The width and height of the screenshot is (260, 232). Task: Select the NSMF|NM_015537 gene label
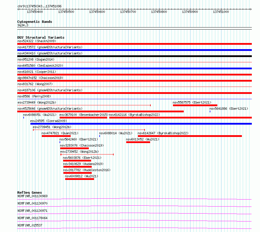(30, 225)
